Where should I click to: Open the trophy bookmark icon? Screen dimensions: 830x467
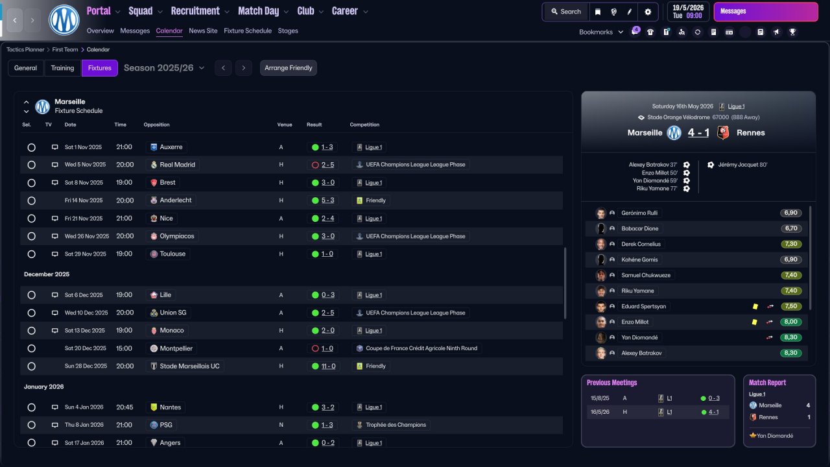(792, 32)
